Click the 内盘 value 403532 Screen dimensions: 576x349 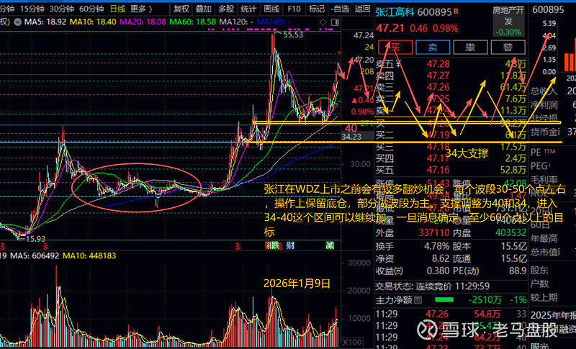pos(510,232)
